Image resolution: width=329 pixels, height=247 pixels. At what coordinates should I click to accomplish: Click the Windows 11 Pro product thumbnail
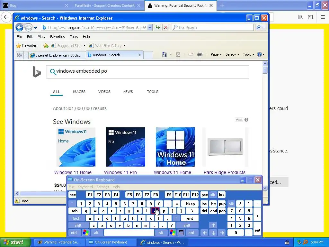(126, 147)
